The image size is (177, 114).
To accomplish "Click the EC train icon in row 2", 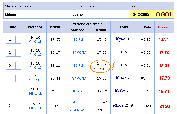I will 121,52.
